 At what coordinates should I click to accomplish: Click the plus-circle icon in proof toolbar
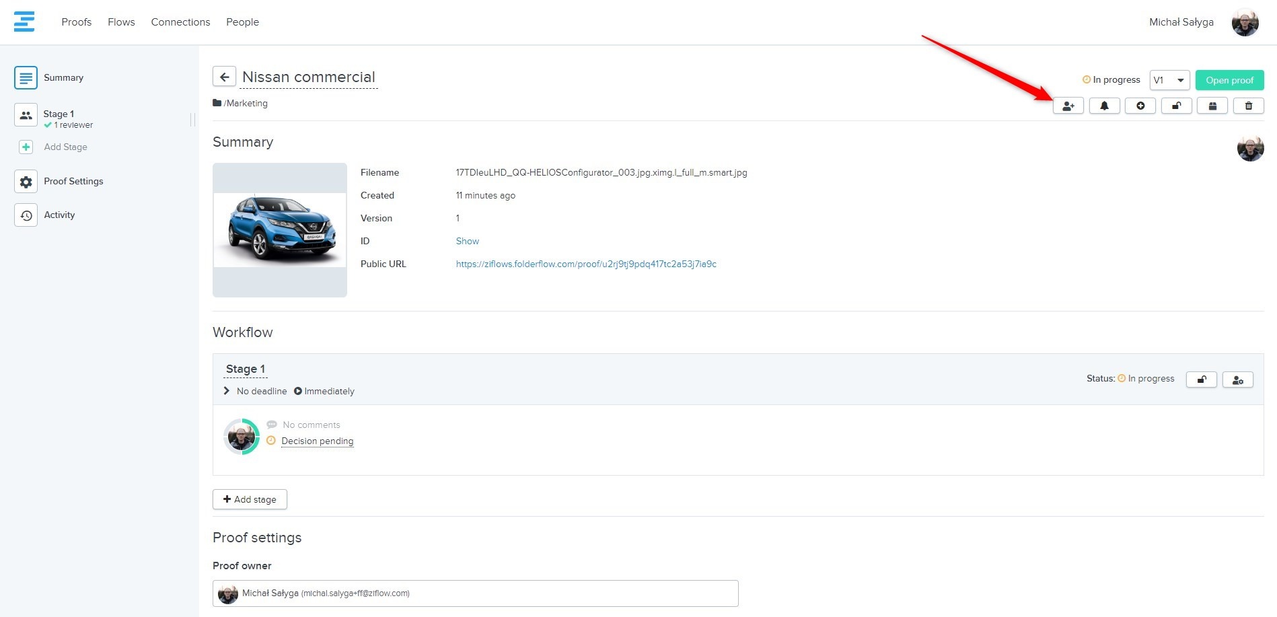1140,106
